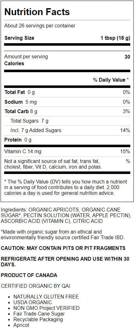Click the Sodium 5 mg row
The height and width of the screenshot is (330, 135).
coord(67,102)
